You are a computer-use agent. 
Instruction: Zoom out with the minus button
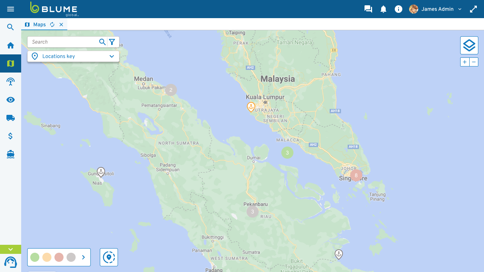point(474,62)
